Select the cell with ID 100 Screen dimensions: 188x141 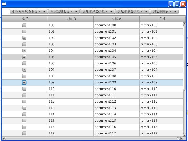click(x=70, y=25)
